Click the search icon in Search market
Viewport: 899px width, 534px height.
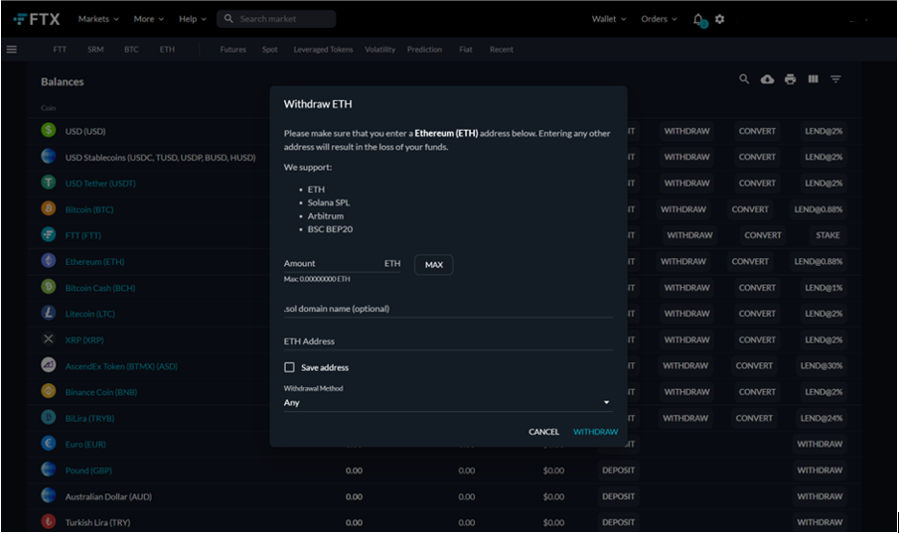pos(228,19)
